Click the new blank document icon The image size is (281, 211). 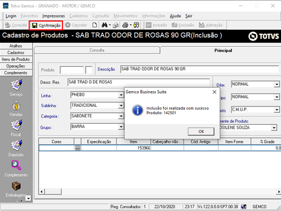(95, 25)
